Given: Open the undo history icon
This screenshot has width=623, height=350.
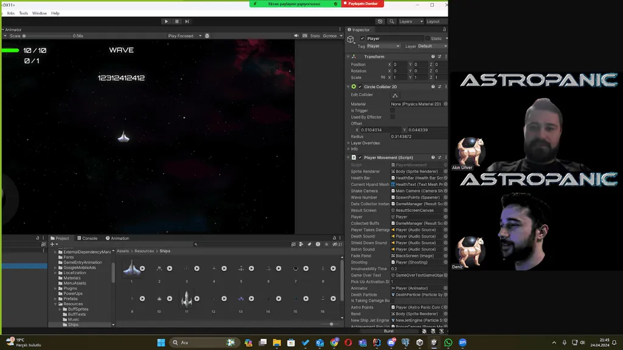Looking at the screenshot, I should tap(380, 21).
